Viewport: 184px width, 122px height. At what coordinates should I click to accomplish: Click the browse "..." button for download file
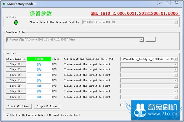point(150,40)
